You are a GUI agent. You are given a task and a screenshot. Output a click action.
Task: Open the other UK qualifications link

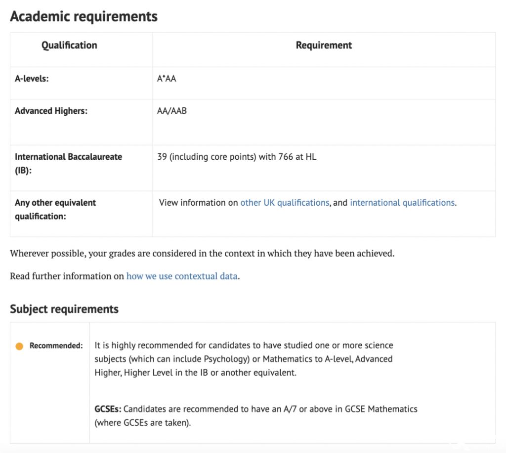(x=285, y=203)
